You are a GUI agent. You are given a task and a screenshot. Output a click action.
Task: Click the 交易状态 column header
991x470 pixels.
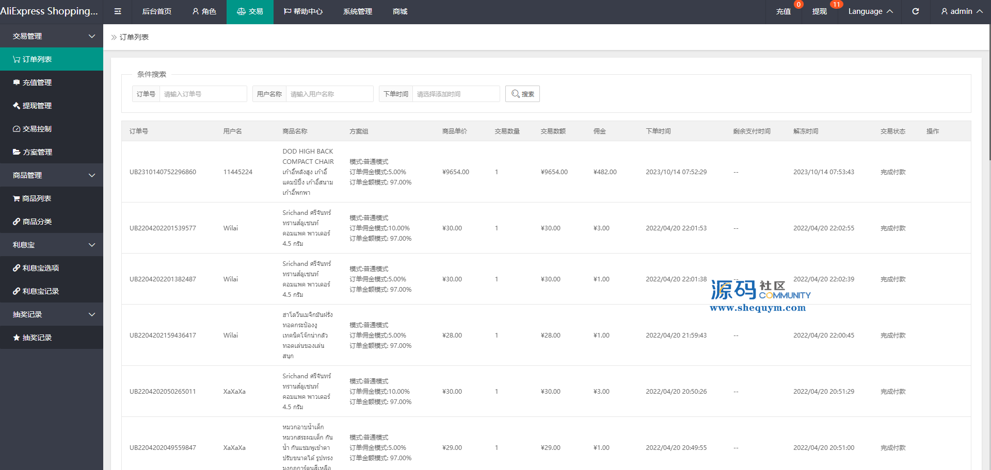pos(893,131)
